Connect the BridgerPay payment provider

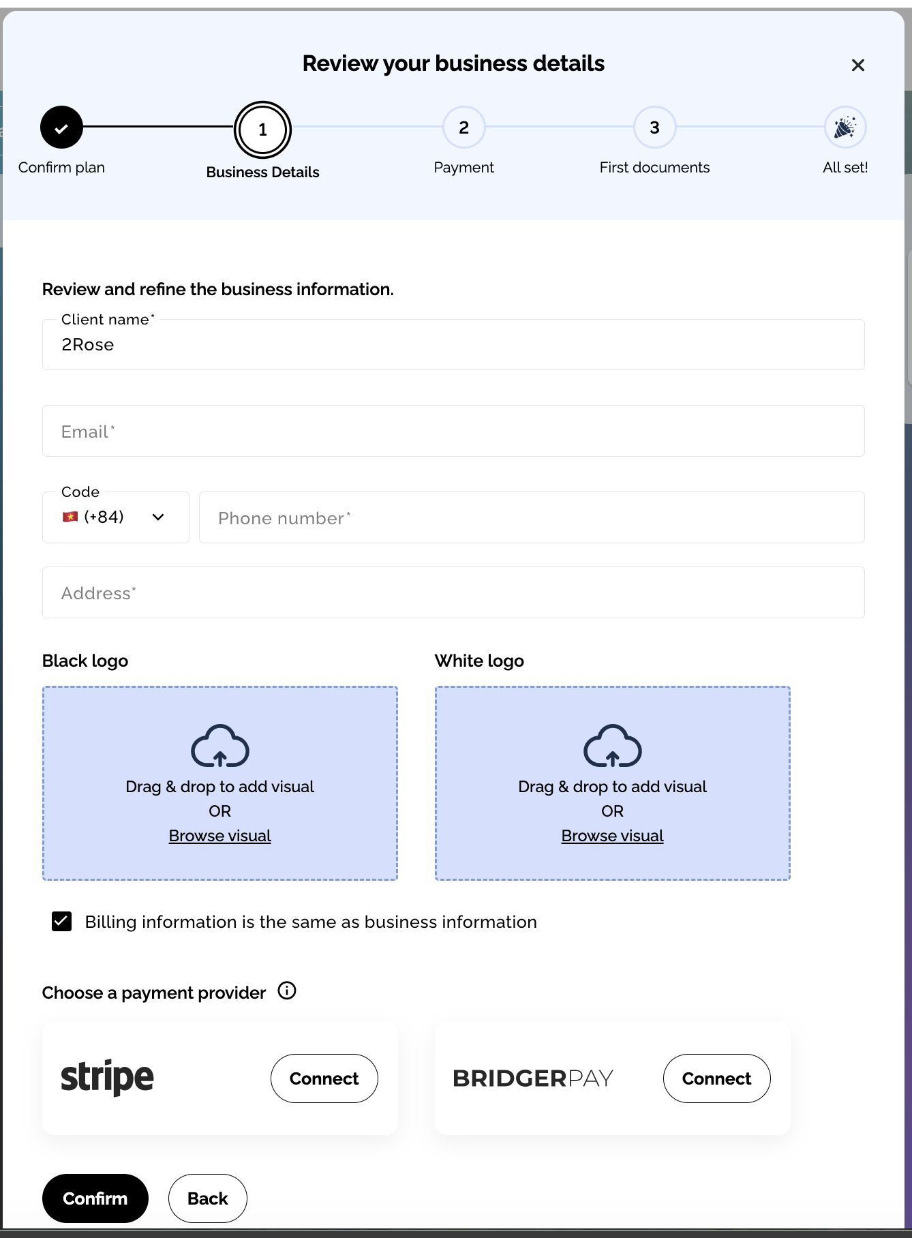tap(716, 1078)
